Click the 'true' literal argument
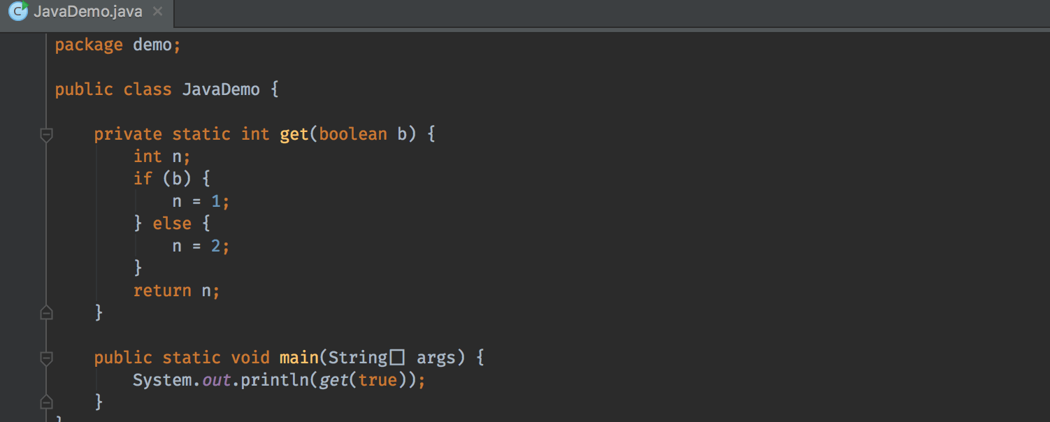Screen dimensions: 1050x422 coord(377,380)
